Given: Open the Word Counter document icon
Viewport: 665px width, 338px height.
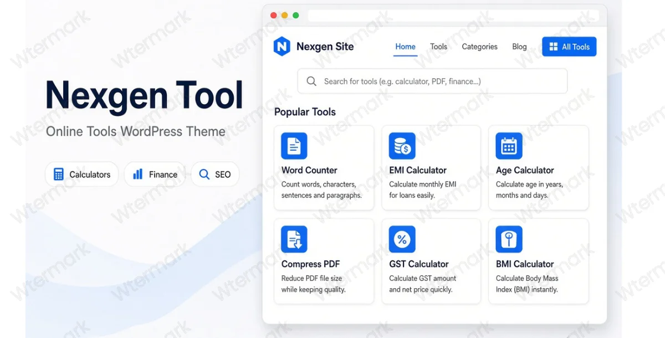Looking at the screenshot, I should 294,146.
